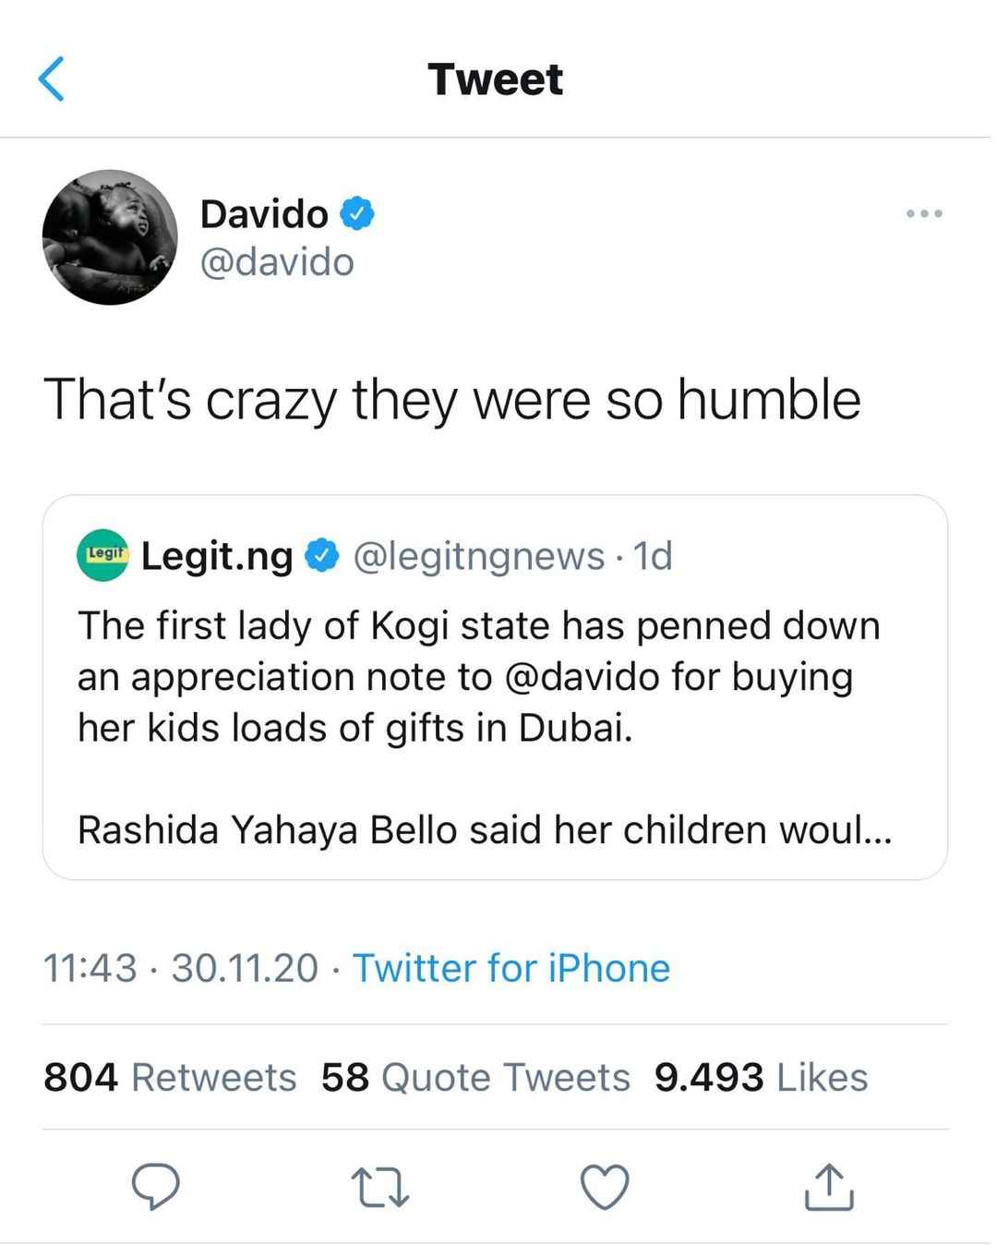Open the three-dot tweet options menu
Screen dimensions: 997x1245
[924, 213]
